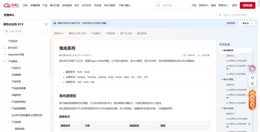Jump to 海光通用型 in page contents
The height and width of the screenshot is (132, 260).
tap(228, 50)
